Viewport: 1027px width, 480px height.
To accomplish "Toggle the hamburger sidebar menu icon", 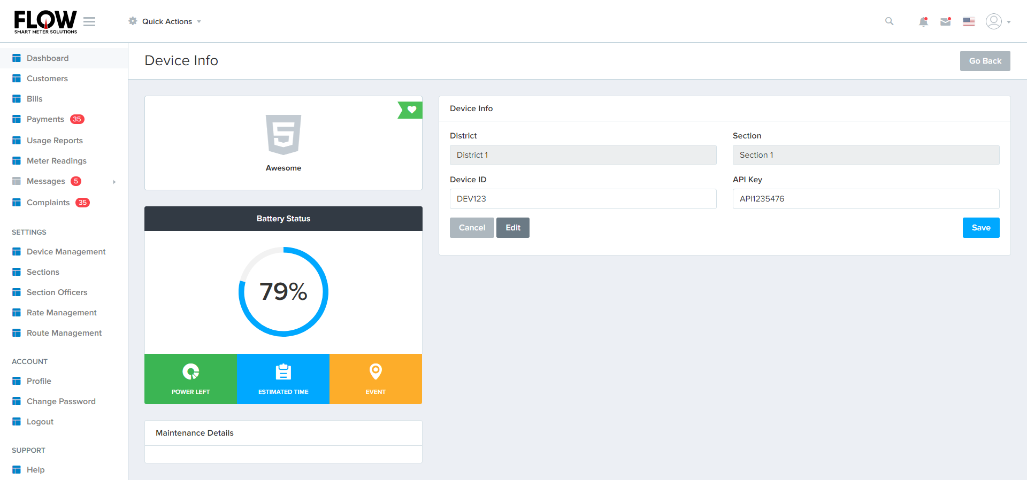I will click(x=89, y=21).
